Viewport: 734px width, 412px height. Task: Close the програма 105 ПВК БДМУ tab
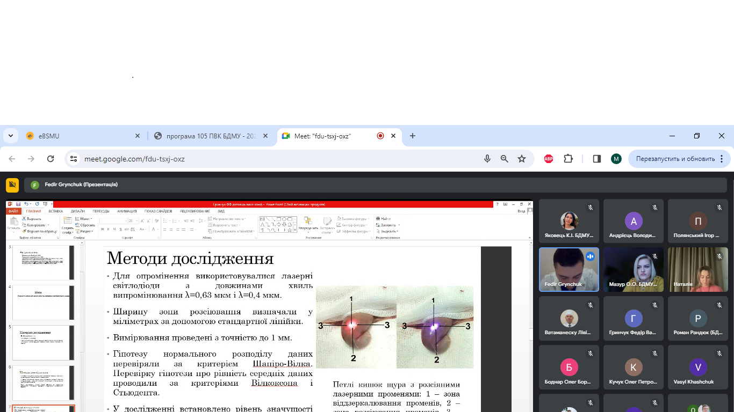265,136
